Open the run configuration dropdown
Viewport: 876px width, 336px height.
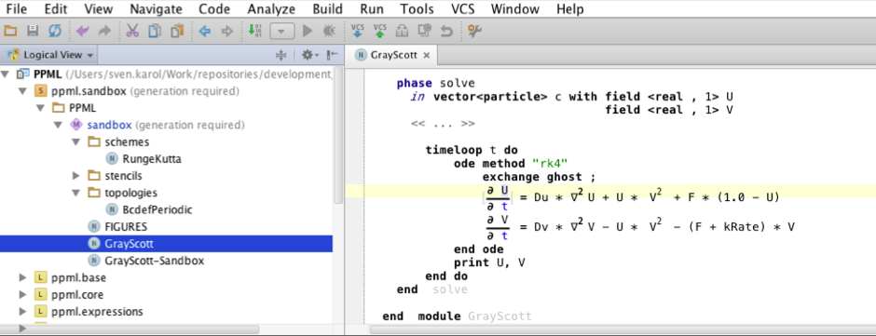click(x=282, y=32)
